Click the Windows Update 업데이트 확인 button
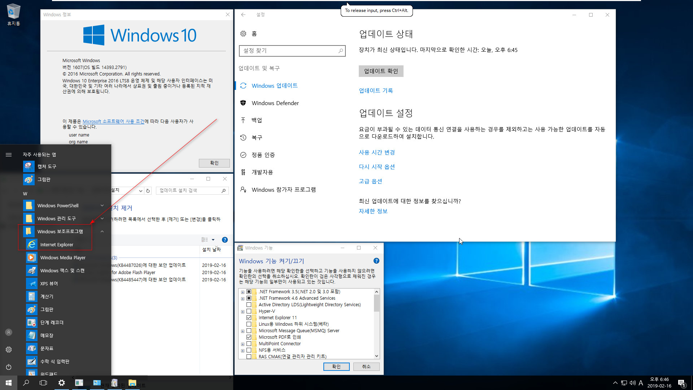Viewport: 693px width, 390px height. [x=381, y=71]
